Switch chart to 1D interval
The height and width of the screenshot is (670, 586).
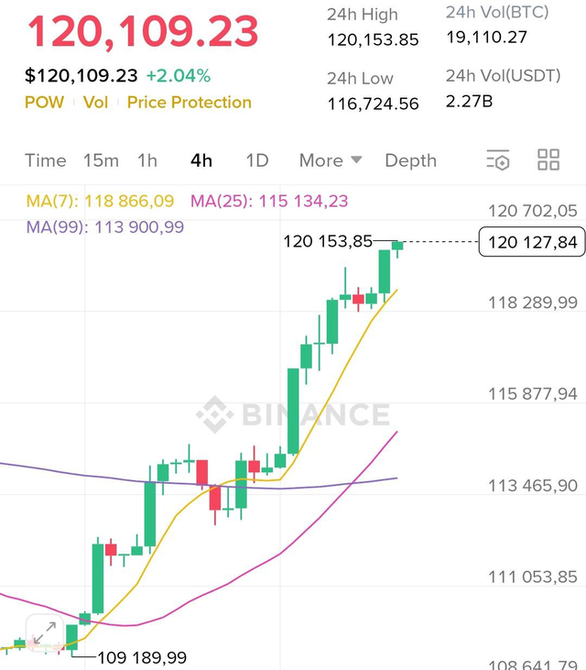[257, 160]
